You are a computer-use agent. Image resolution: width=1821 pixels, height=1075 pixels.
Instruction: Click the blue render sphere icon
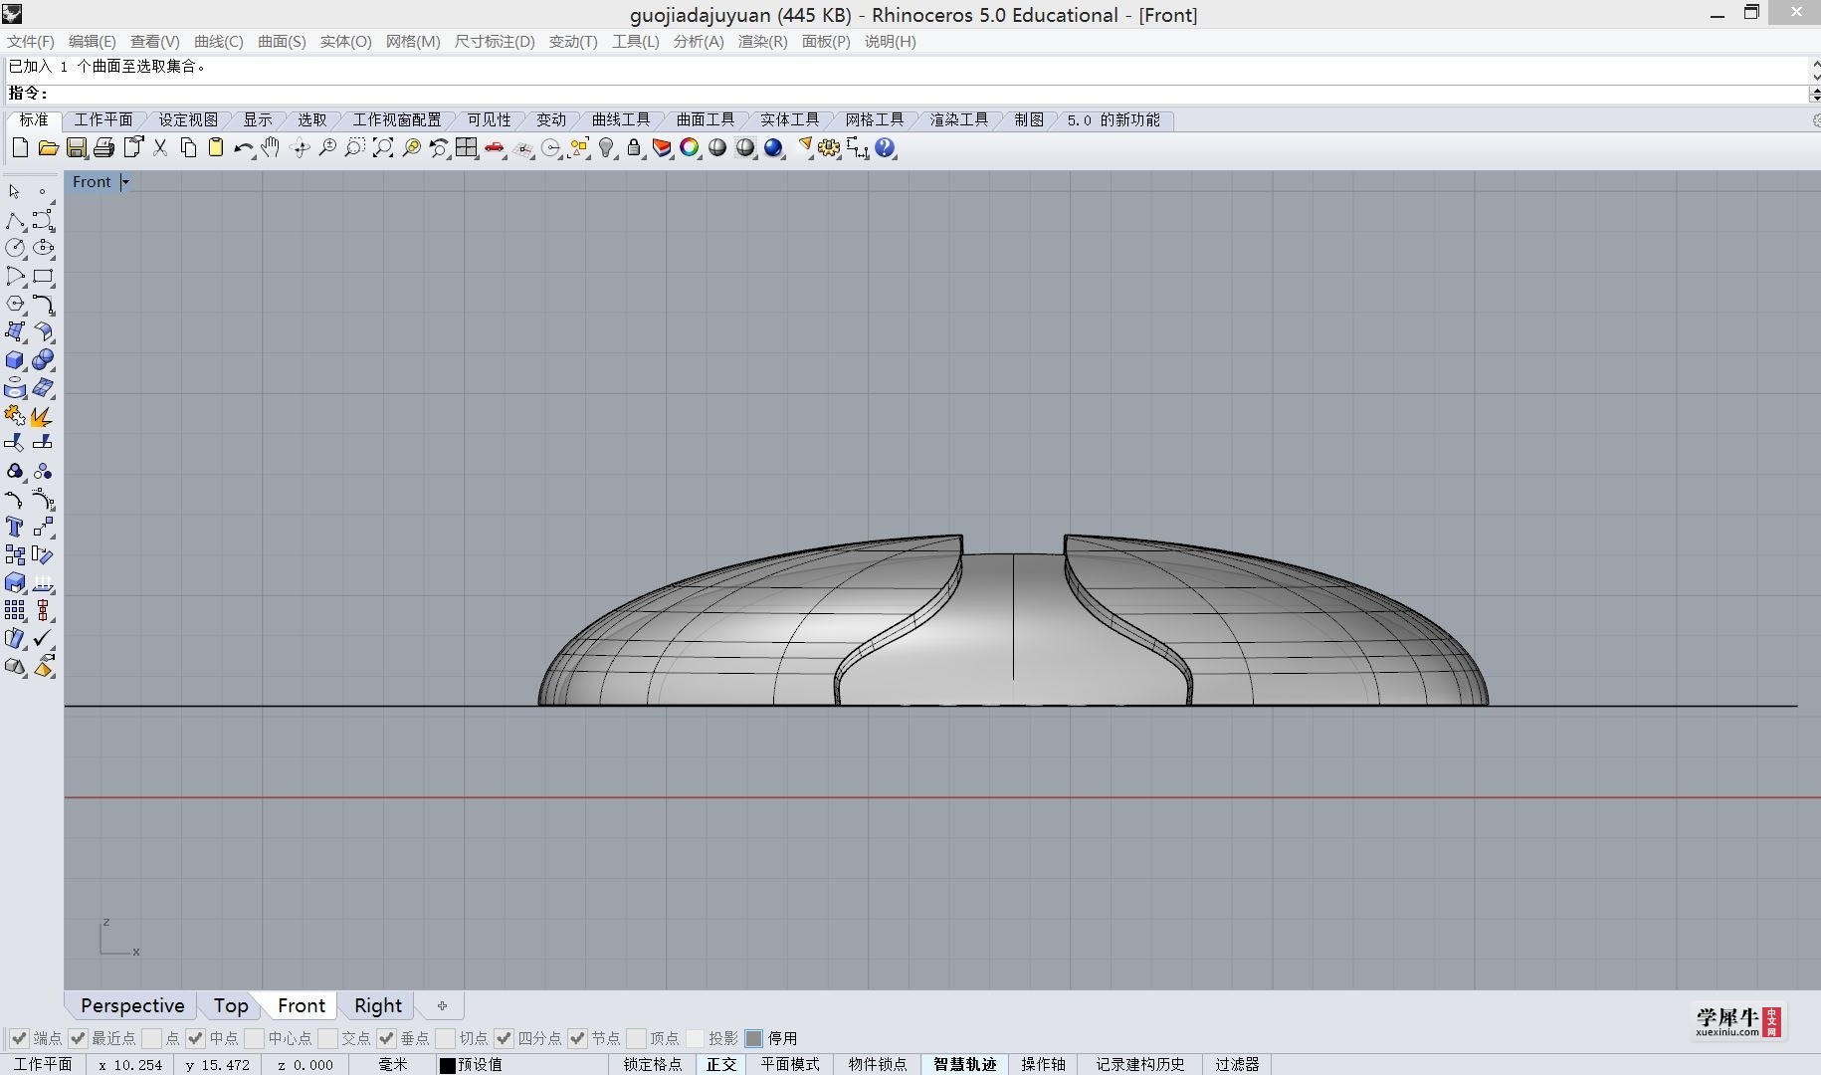[773, 148]
